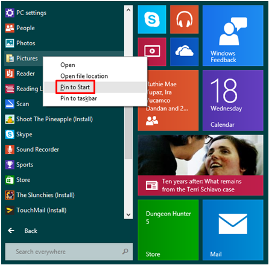Click the Search everywhere input field
Viewport: 269px width, 265px height.
(69, 252)
